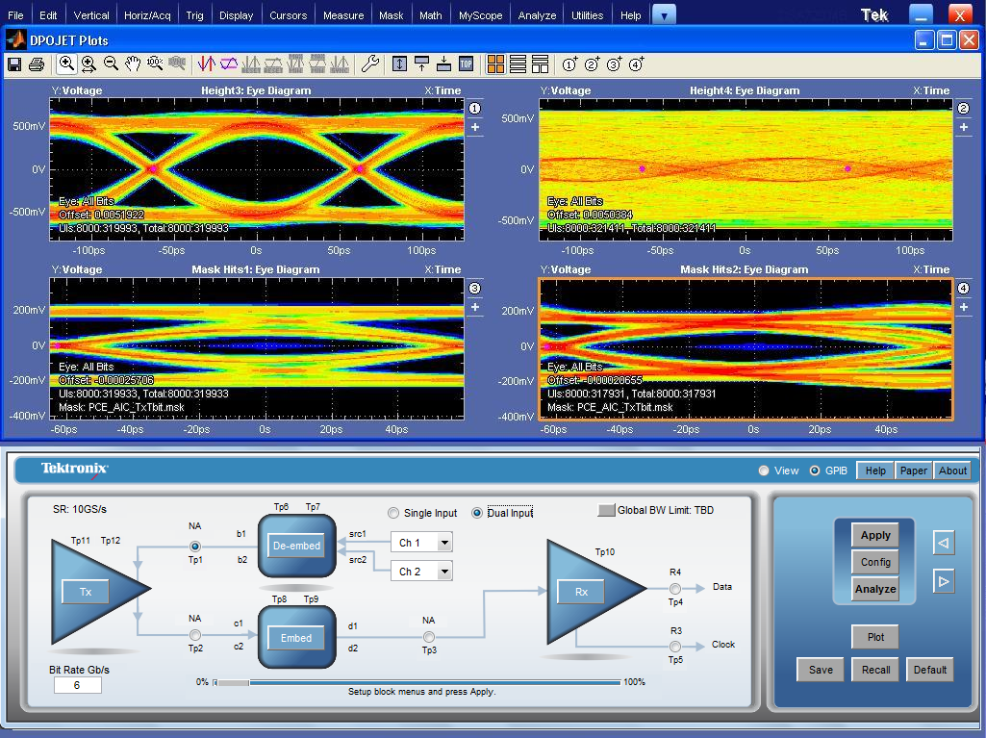This screenshot has width=986, height=738.
Task: Open the wrench settings tool
Action: (x=369, y=64)
